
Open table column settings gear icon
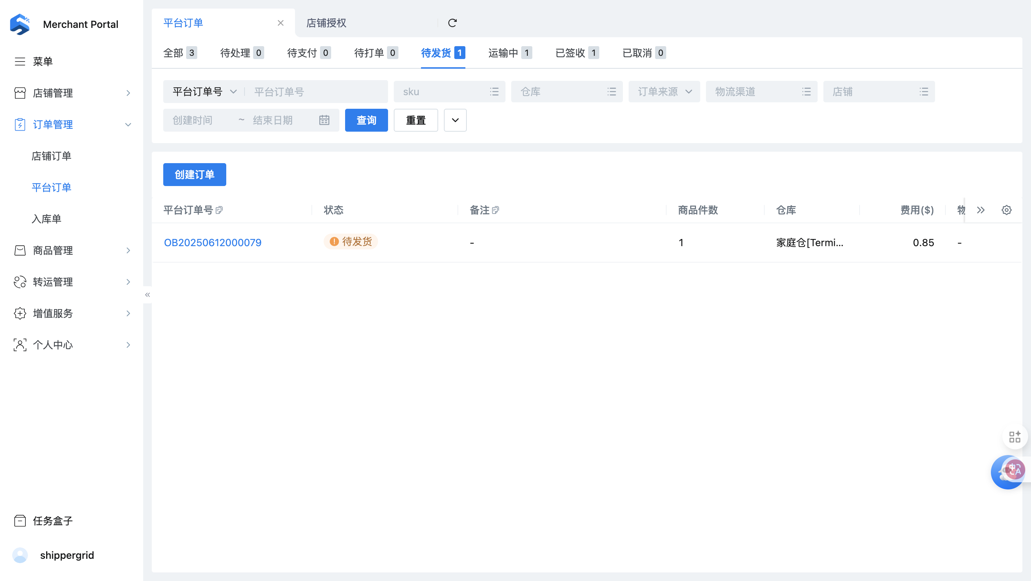(x=1006, y=210)
